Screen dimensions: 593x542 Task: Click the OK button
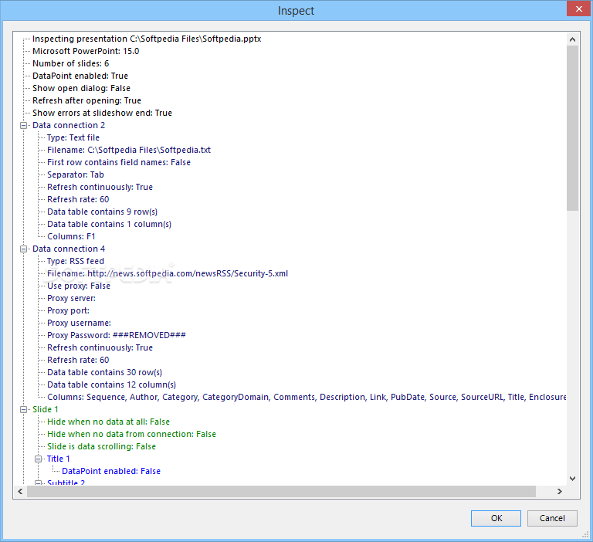496,518
